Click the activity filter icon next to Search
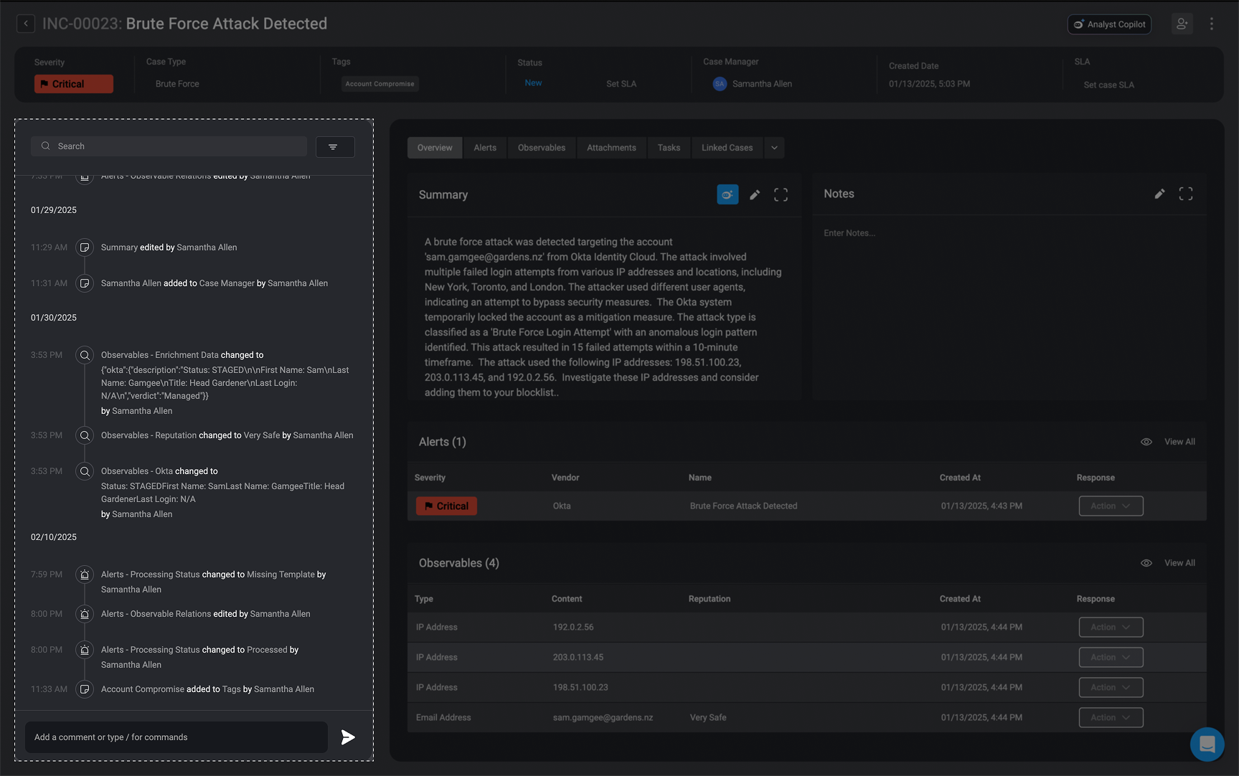The height and width of the screenshot is (776, 1239). 334,146
